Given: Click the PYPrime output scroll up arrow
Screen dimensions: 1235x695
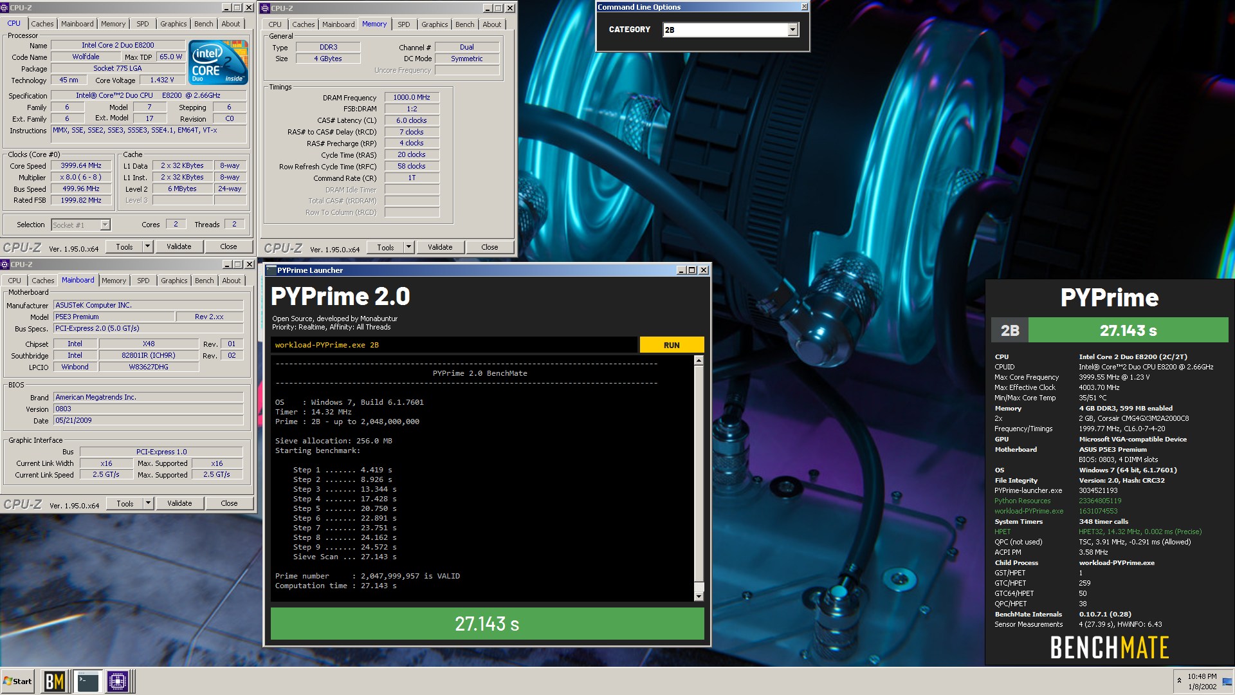Looking at the screenshot, I should pos(699,361).
